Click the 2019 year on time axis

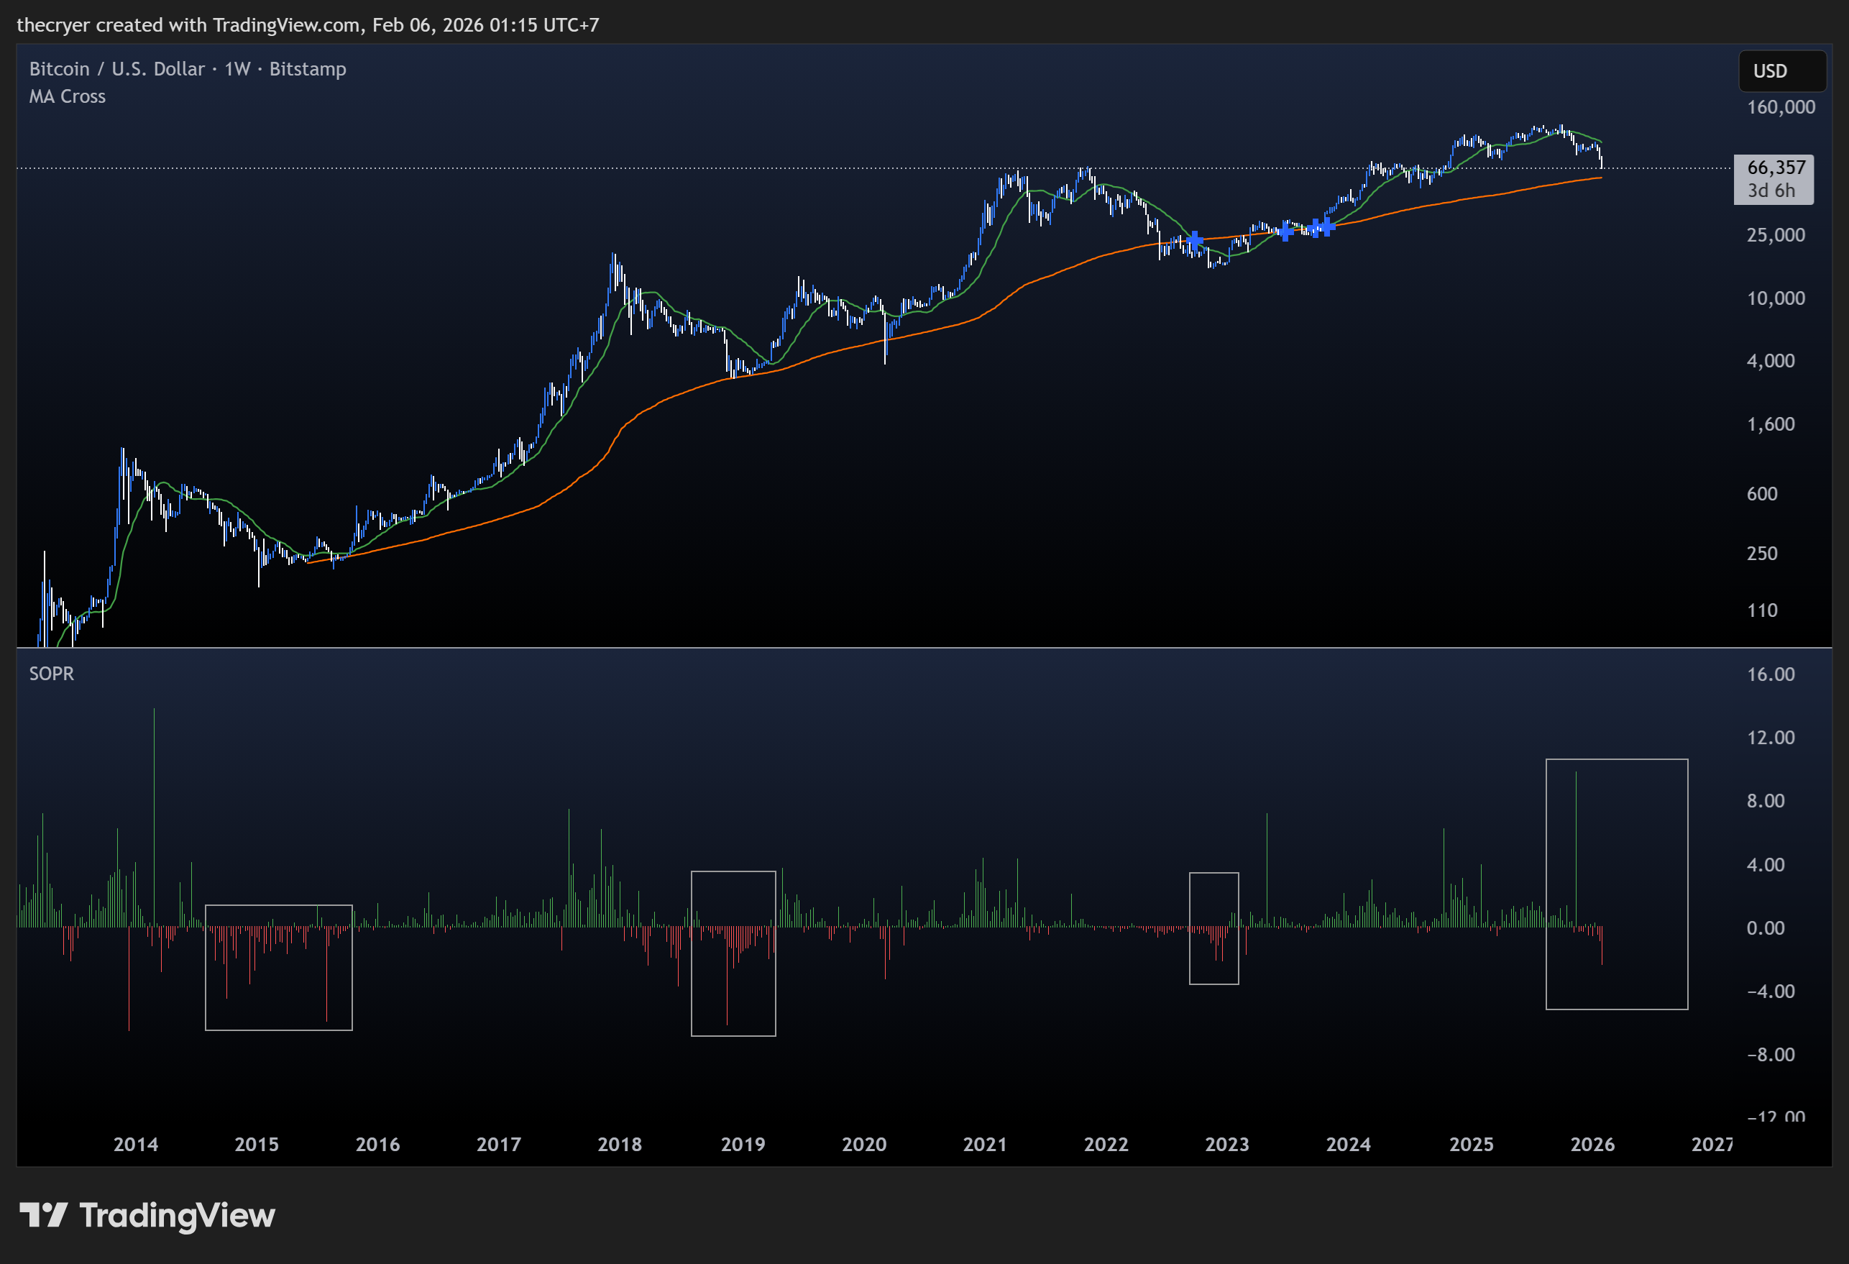pyautogui.click(x=743, y=1144)
